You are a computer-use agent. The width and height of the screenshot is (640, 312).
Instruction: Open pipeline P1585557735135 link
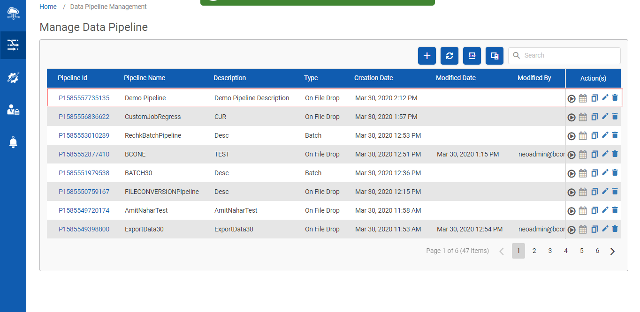tap(84, 98)
